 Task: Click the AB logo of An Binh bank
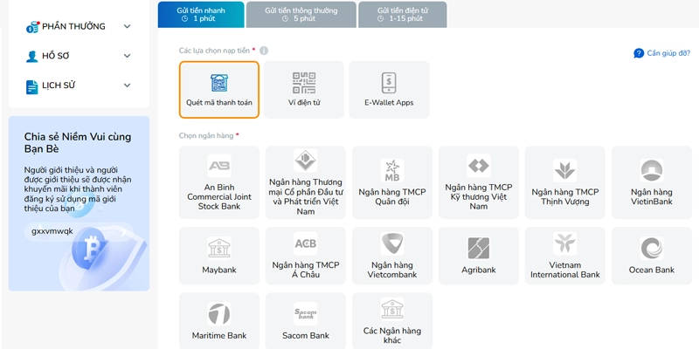click(219, 166)
